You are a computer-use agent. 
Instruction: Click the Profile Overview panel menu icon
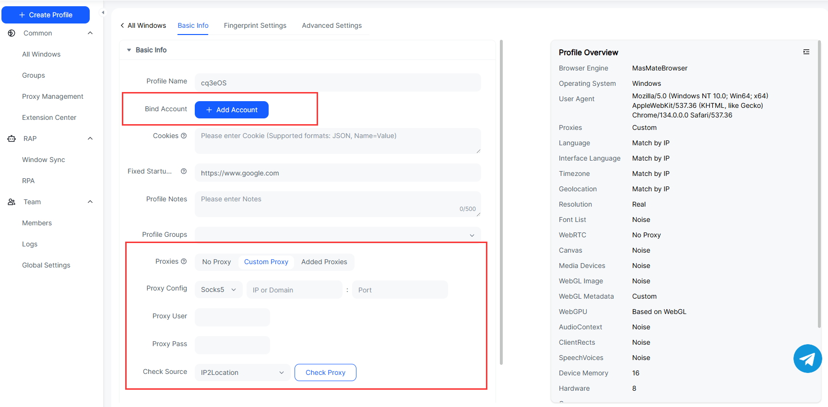point(806,52)
